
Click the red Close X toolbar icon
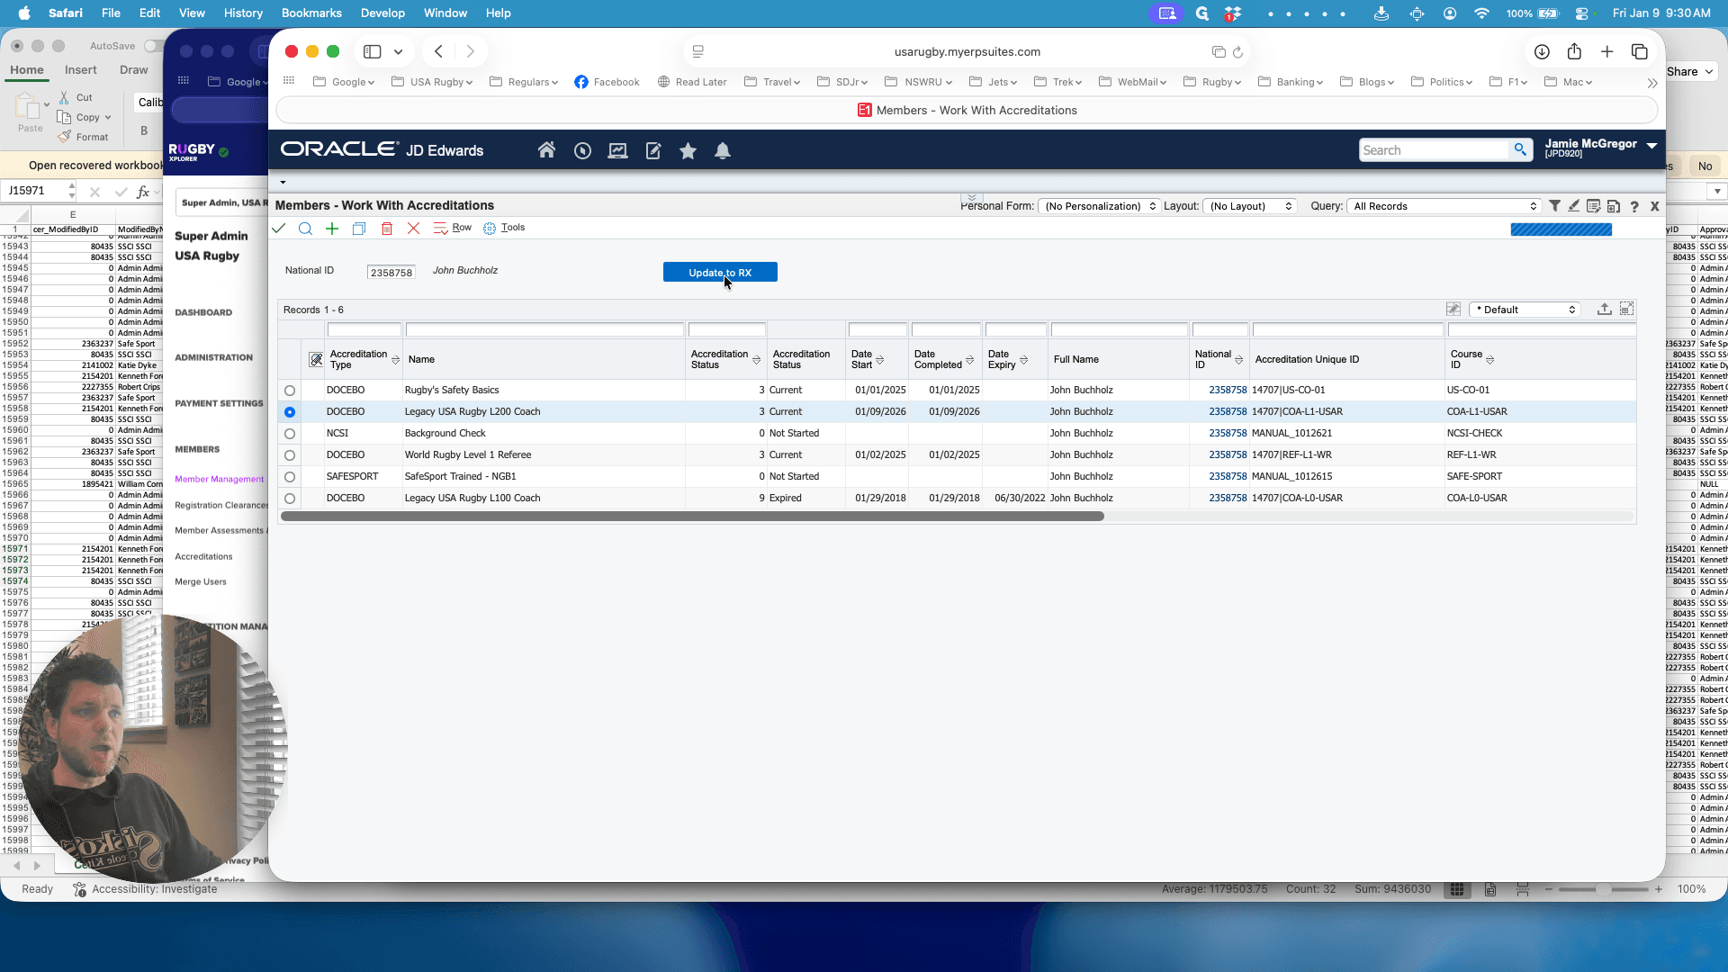(413, 229)
